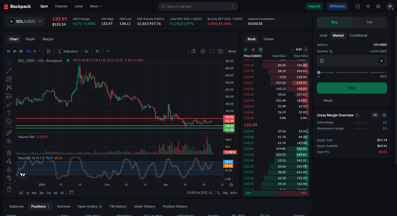Viewport: 397px width, 216px height.
Task: Click the Deposit button
Action: tap(314, 6)
